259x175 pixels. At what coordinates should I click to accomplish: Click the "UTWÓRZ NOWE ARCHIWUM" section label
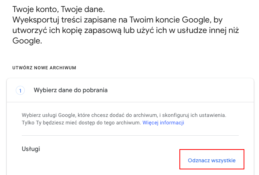pyautogui.click(x=44, y=68)
